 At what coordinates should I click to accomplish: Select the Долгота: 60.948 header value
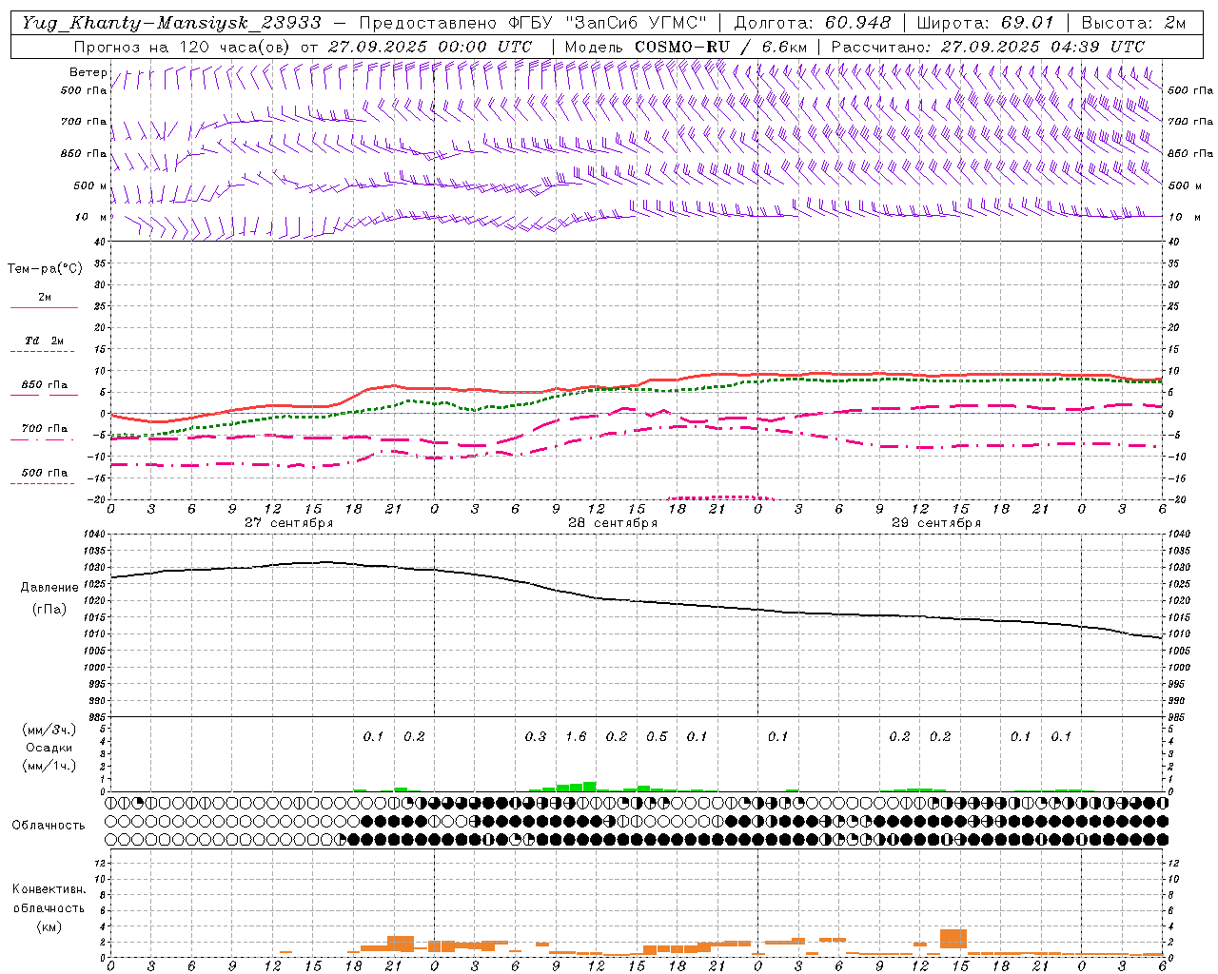[x=813, y=23]
